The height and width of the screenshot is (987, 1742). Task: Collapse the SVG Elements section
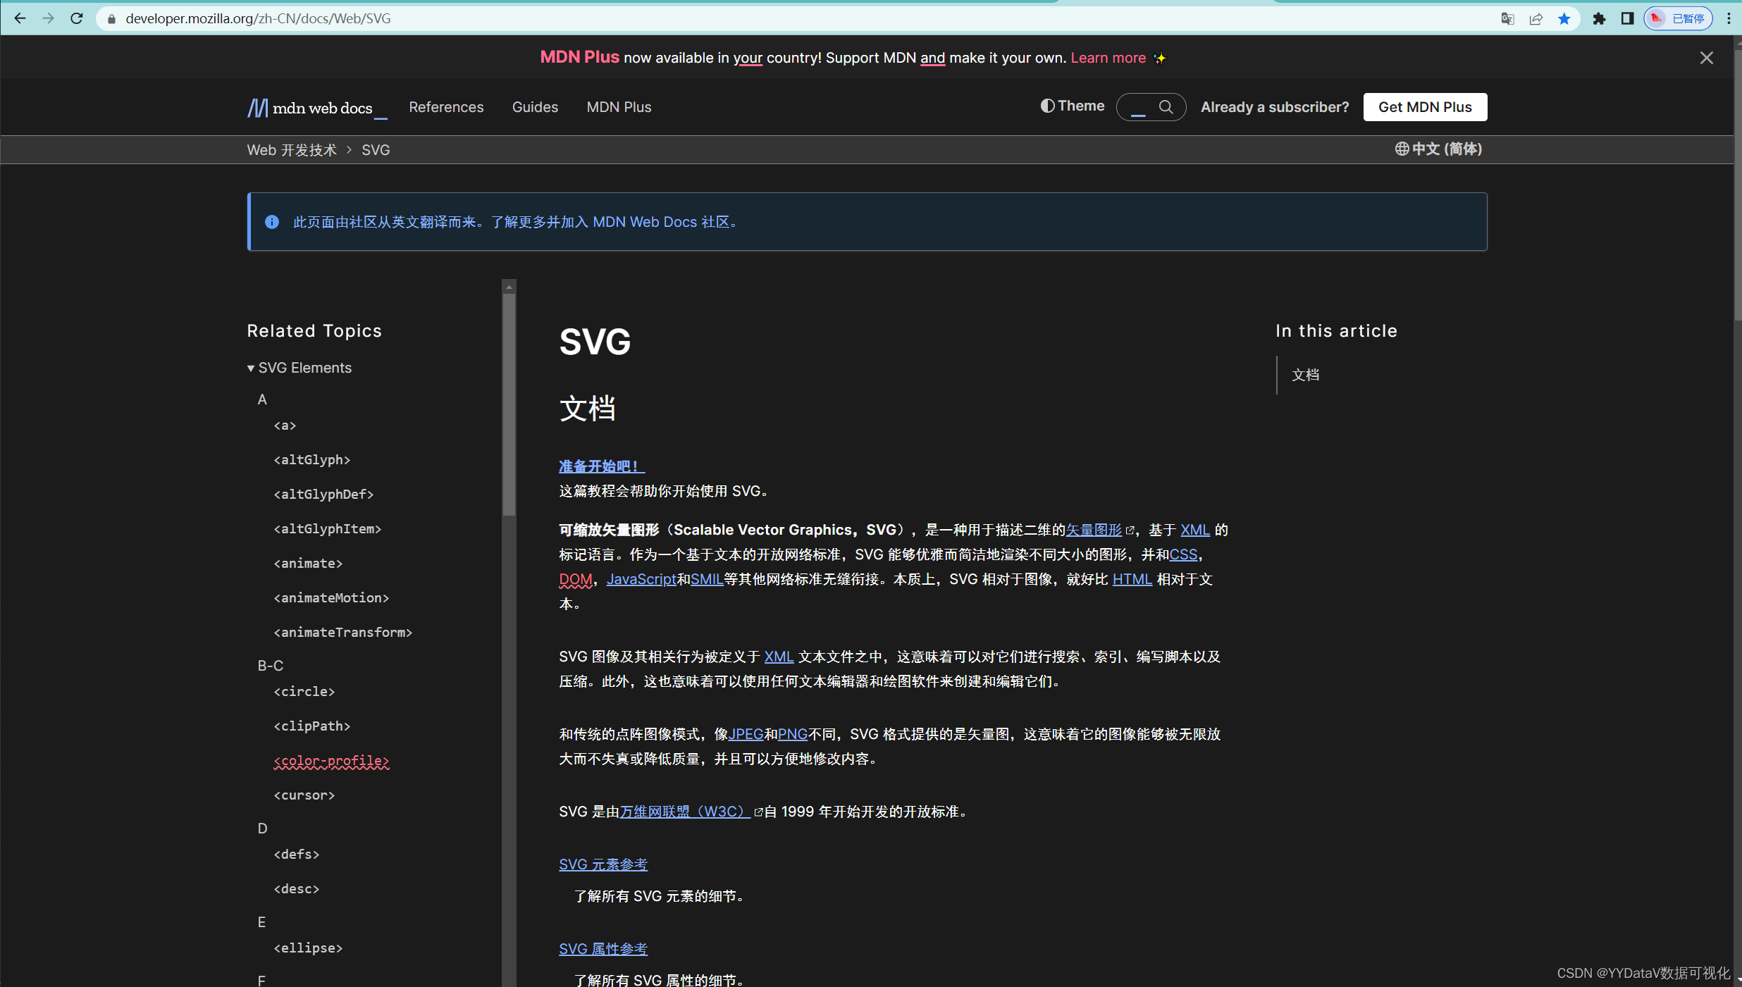[299, 368]
